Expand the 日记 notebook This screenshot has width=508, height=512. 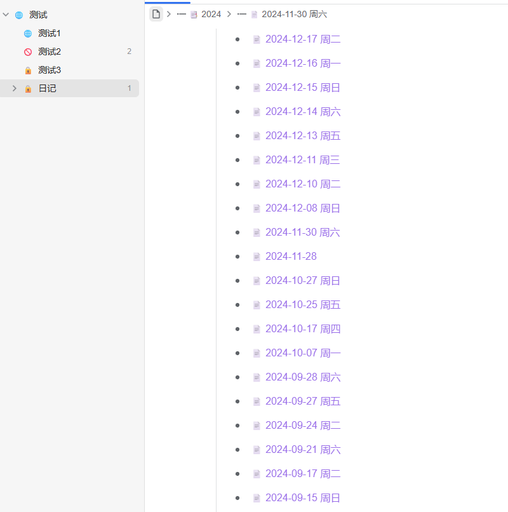point(15,88)
